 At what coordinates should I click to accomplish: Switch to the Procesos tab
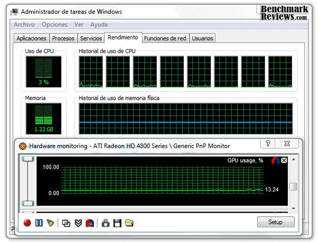63,38
